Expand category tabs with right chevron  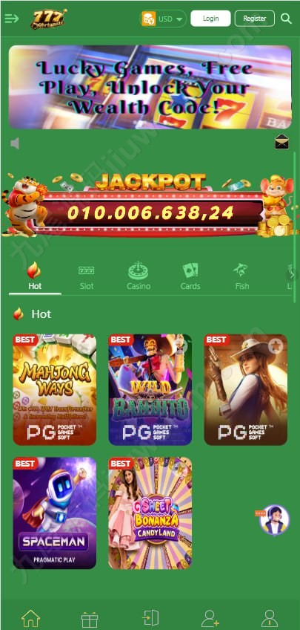click(x=292, y=275)
